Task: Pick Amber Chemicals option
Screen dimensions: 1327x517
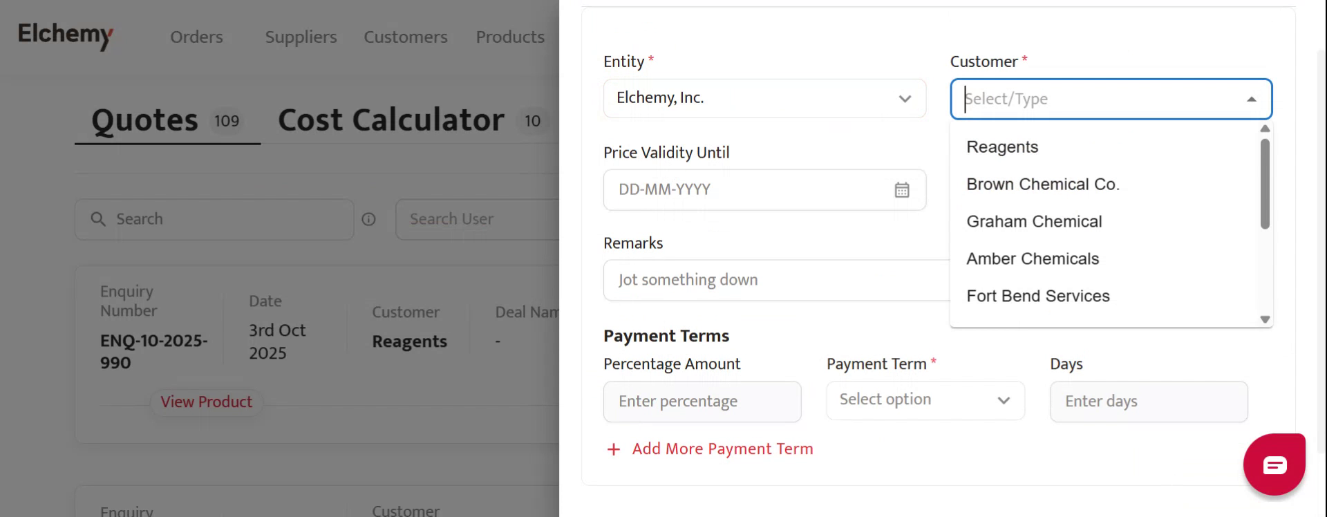Action: pos(1033,259)
